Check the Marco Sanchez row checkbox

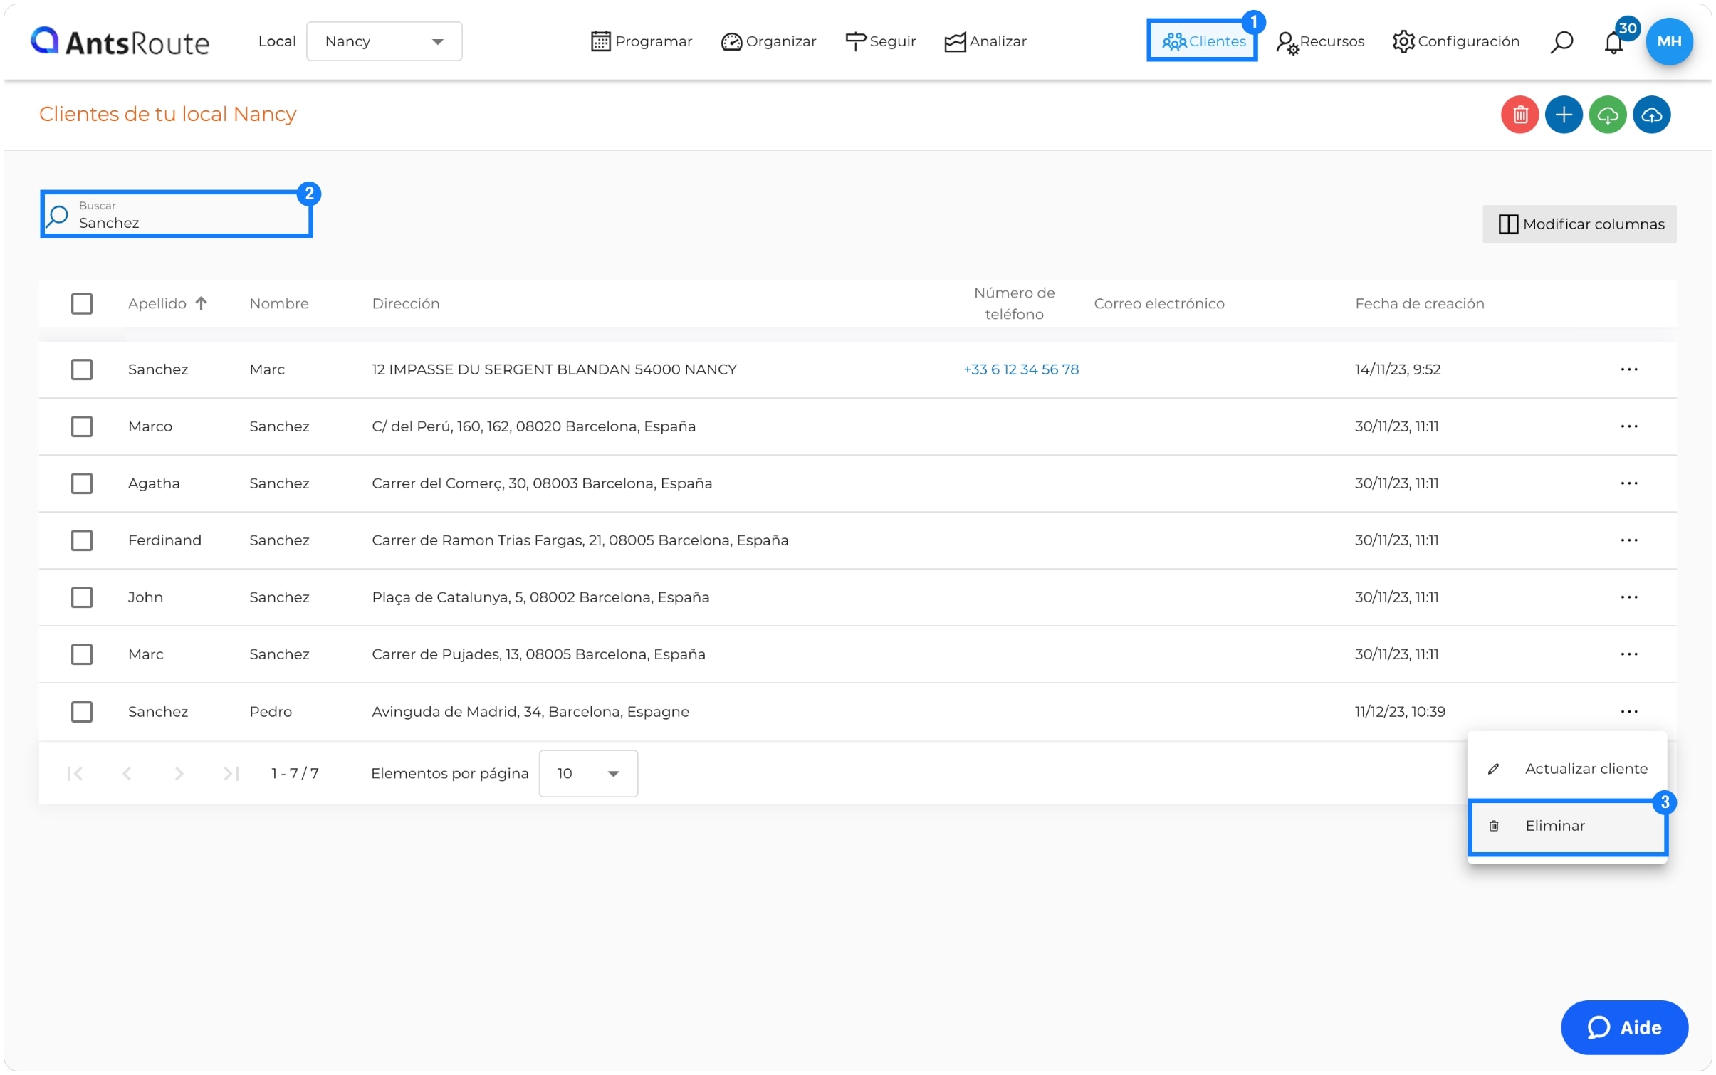[x=82, y=426]
